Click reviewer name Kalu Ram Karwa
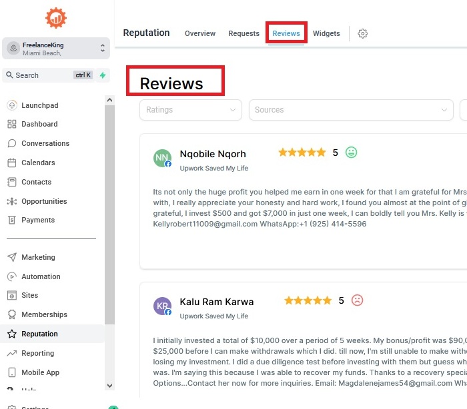 click(x=217, y=302)
